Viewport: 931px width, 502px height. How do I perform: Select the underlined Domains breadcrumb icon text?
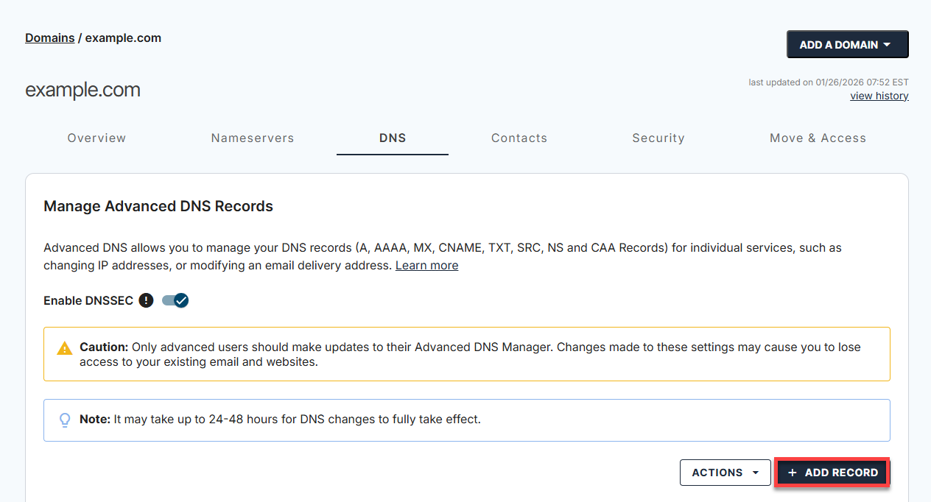coord(49,38)
